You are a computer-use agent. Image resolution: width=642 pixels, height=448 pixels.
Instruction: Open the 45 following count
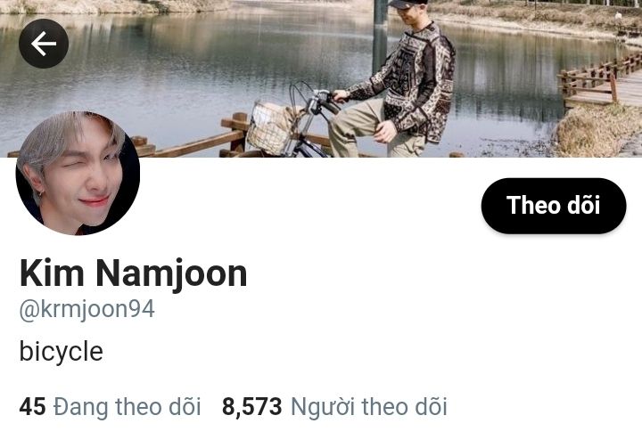coord(32,407)
